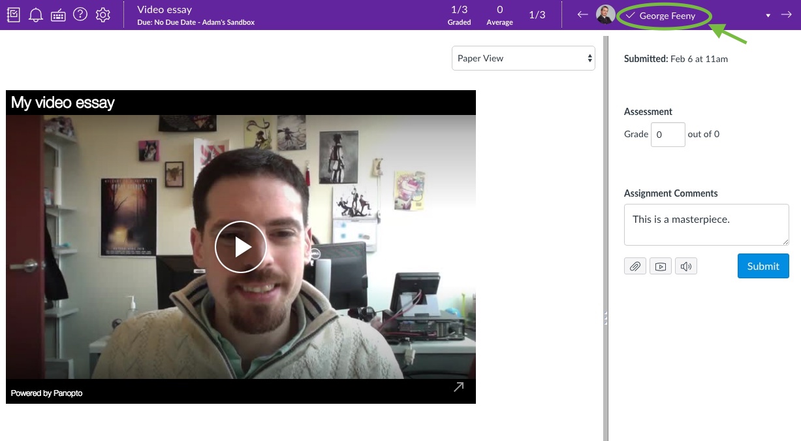The image size is (801, 441).
Task: Open the notifications bell
Action: (x=36, y=14)
